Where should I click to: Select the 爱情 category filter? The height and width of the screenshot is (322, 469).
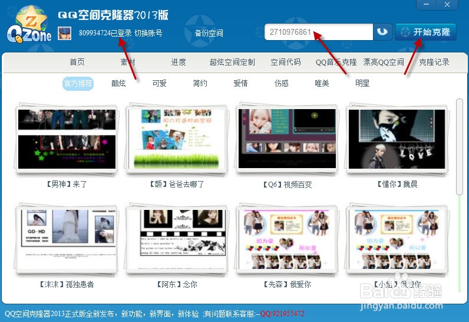tap(240, 83)
